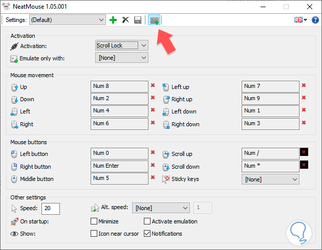322x250 pixels.
Task: Click the rocket icon next to On startup
Action: click(14, 221)
